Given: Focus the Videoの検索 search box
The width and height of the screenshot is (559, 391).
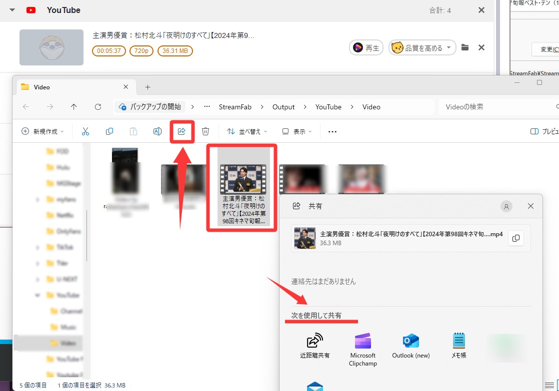Looking at the screenshot, I should (498, 107).
